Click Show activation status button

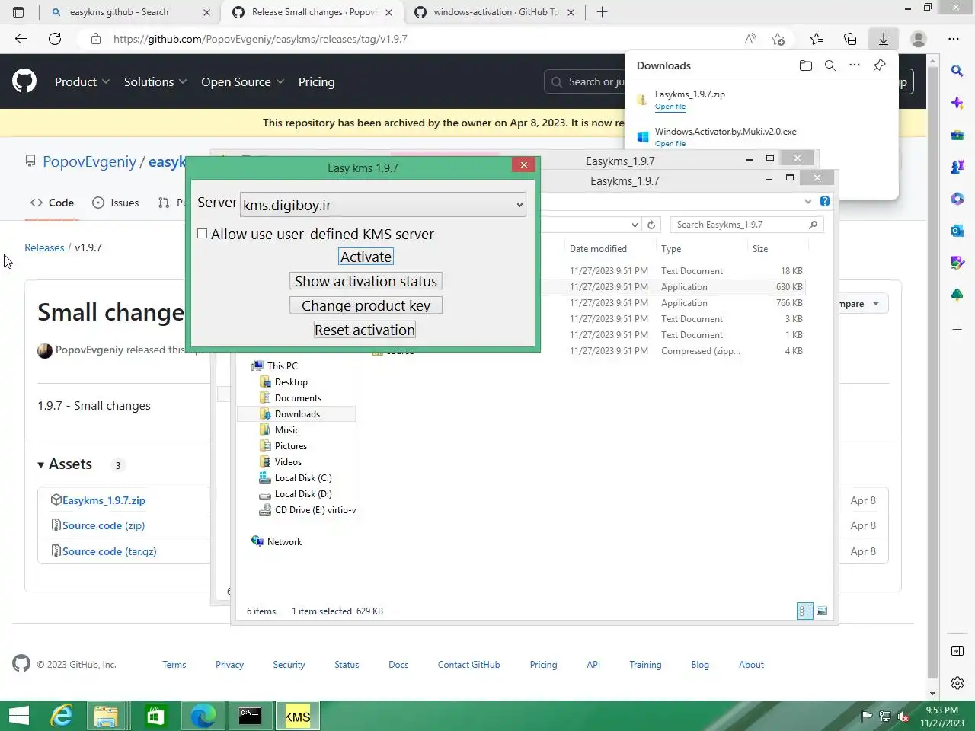pos(366,282)
